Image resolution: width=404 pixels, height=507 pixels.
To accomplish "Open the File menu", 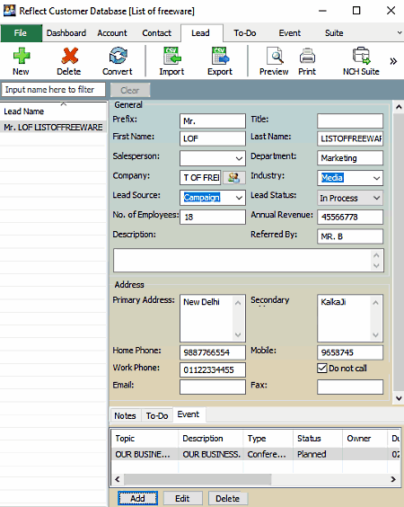I will [x=21, y=33].
